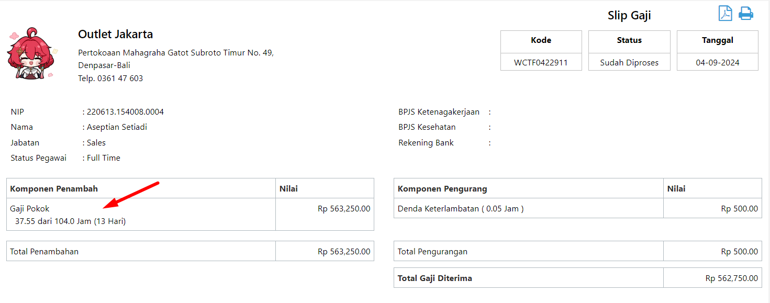Click the Komponen Pengurang column header
Viewport: 770px width, 303px height.
click(442, 188)
